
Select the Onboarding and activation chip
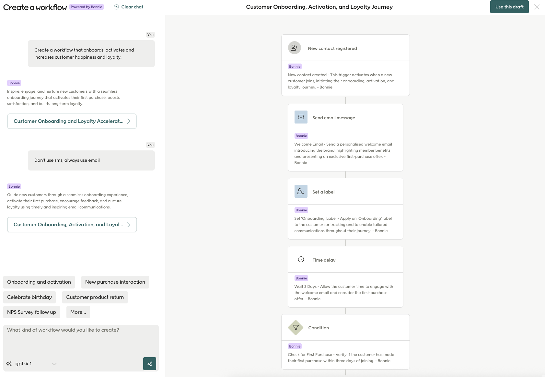click(39, 282)
